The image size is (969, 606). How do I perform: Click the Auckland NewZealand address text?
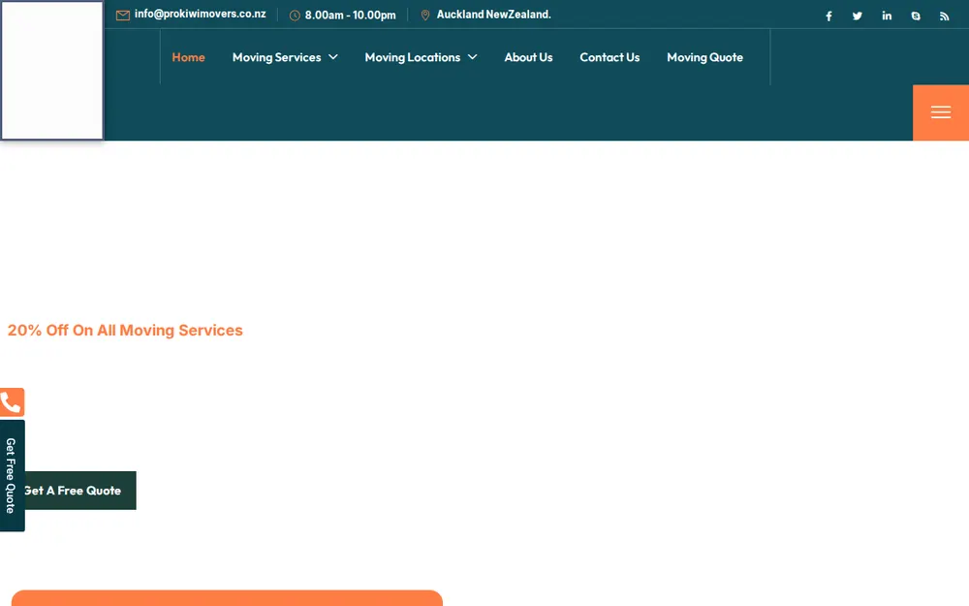pyautogui.click(x=494, y=15)
